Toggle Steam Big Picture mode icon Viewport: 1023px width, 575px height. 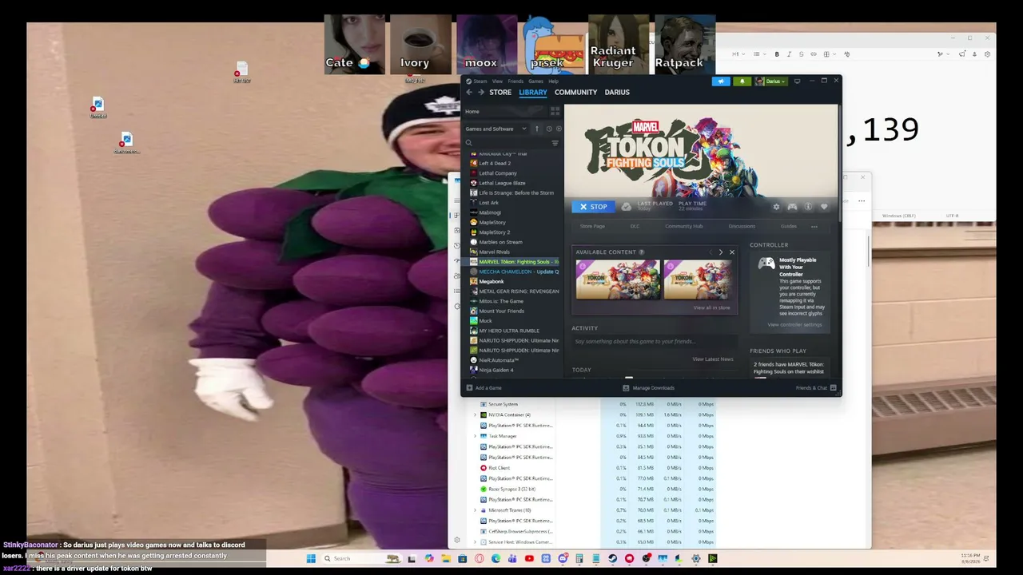(x=797, y=81)
